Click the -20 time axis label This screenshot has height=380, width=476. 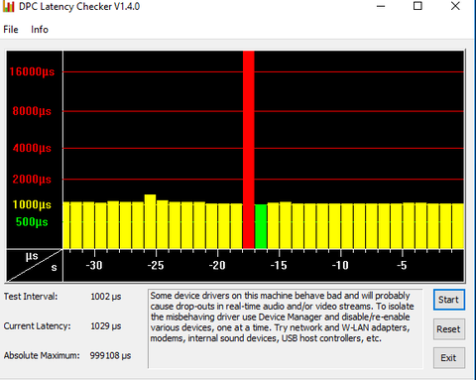(x=217, y=265)
